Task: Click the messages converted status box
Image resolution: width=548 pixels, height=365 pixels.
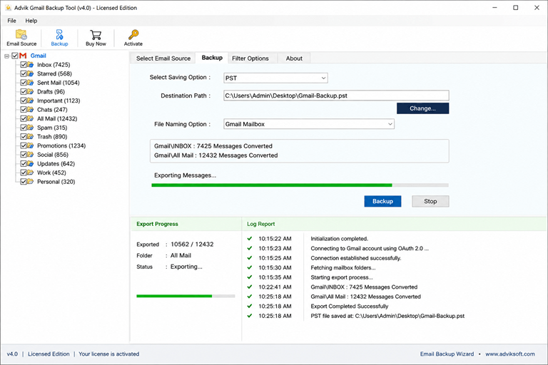Action: click(300, 151)
